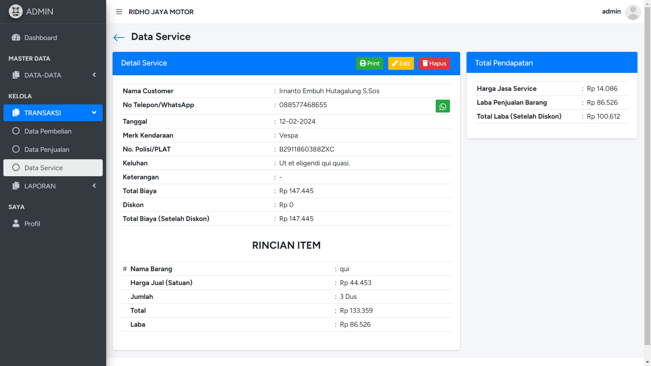Image resolution: width=651 pixels, height=366 pixels.
Task: Click the hamburger menu toggle icon
Action: [x=119, y=12]
